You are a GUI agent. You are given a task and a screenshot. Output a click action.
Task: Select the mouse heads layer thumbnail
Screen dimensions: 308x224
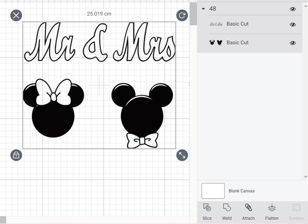point(216,42)
